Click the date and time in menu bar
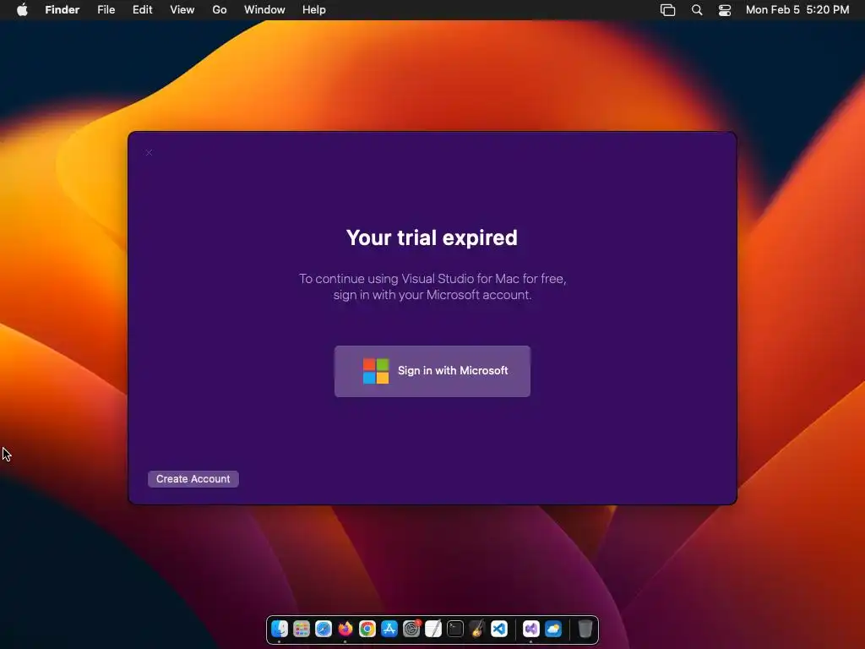The height and width of the screenshot is (649, 865). 797,10
